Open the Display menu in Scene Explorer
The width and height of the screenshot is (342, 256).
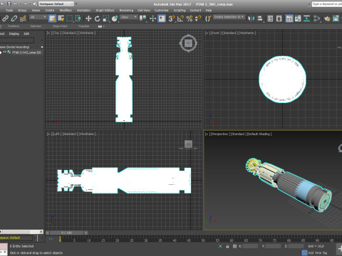[x=14, y=33]
